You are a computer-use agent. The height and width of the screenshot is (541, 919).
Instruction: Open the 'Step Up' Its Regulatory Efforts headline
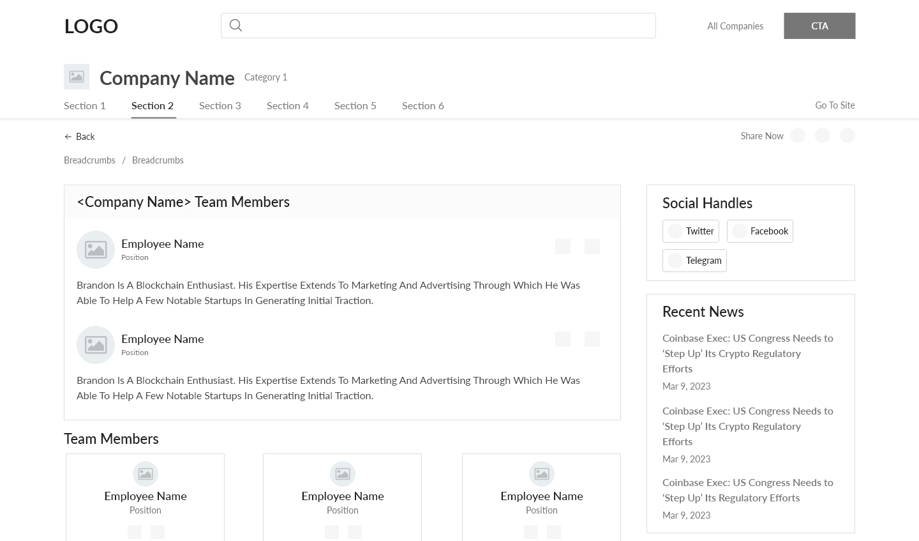click(x=748, y=490)
